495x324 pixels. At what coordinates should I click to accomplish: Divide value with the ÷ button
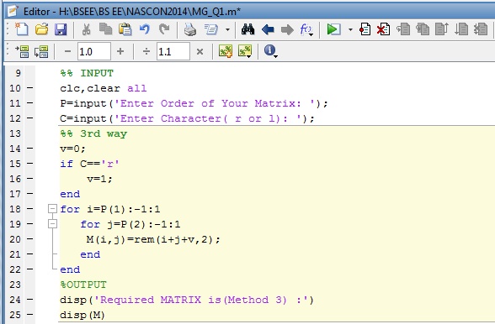click(146, 51)
